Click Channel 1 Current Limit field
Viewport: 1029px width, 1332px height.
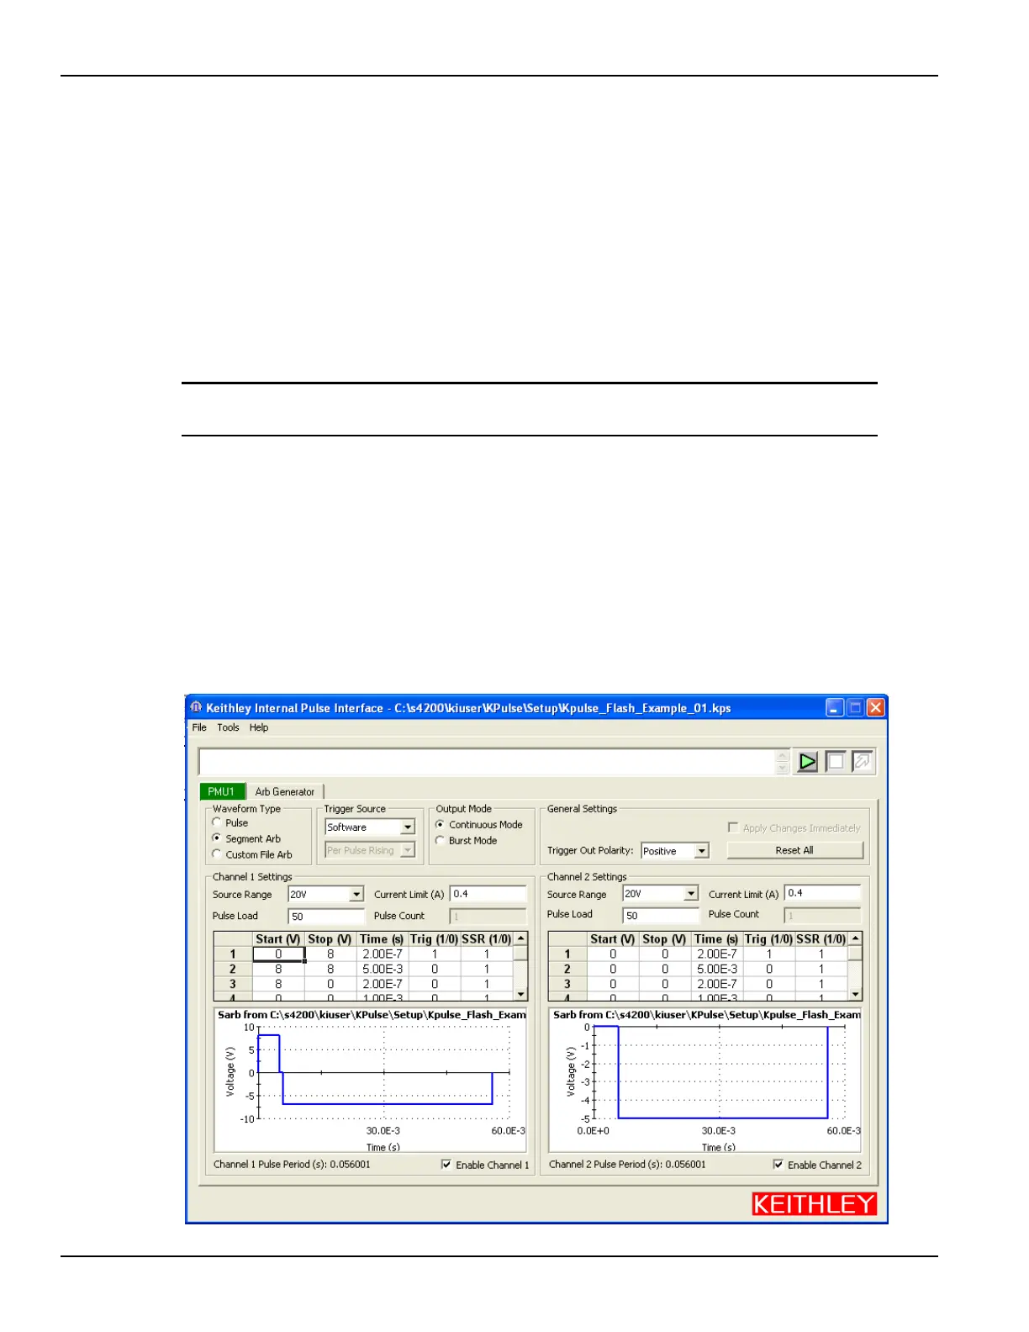[488, 894]
